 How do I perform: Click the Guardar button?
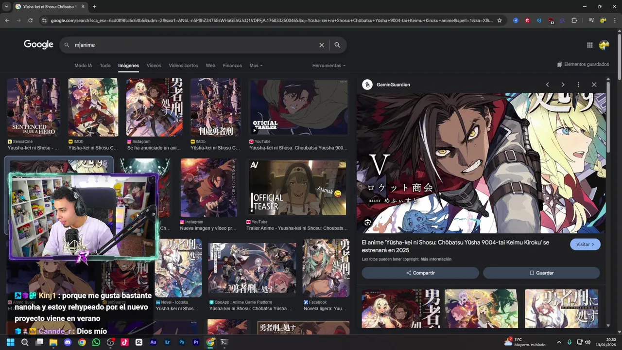coord(541,273)
